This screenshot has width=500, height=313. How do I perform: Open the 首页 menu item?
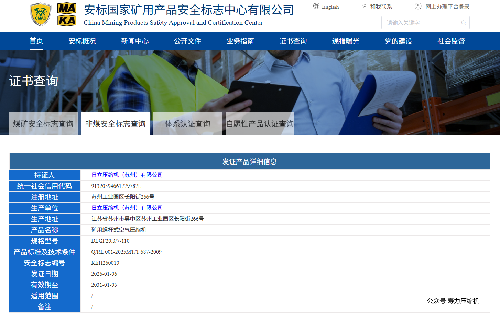[x=36, y=41]
